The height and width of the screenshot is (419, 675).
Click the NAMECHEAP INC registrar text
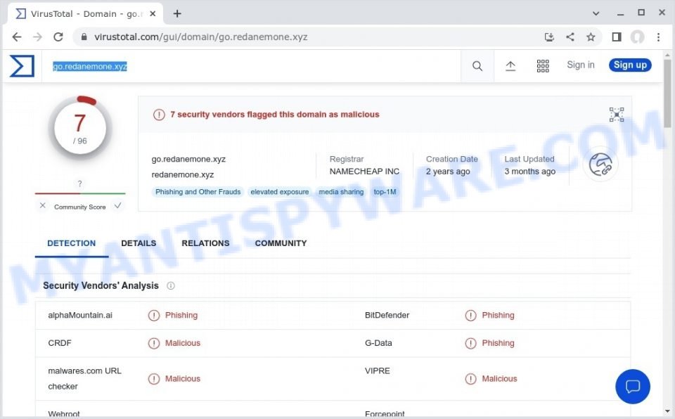pyautogui.click(x=364, y=172)
